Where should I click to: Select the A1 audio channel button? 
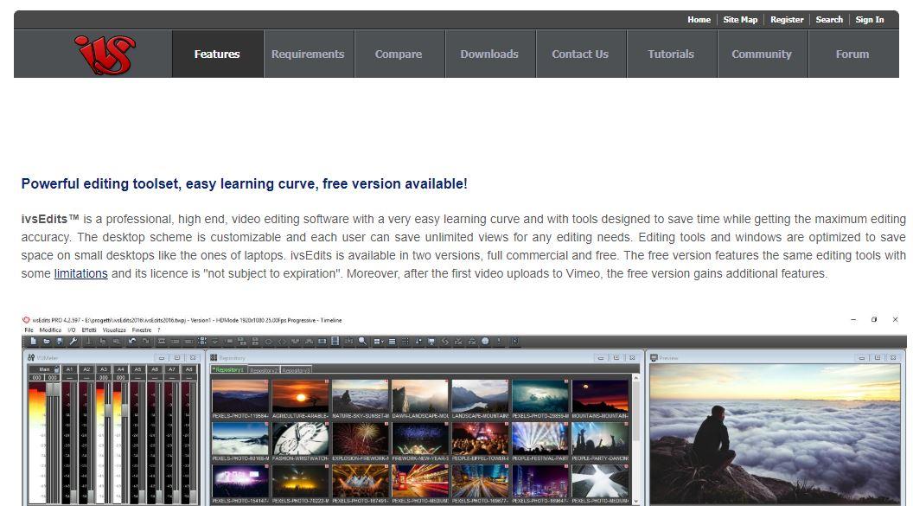click(x=70, y=369)
